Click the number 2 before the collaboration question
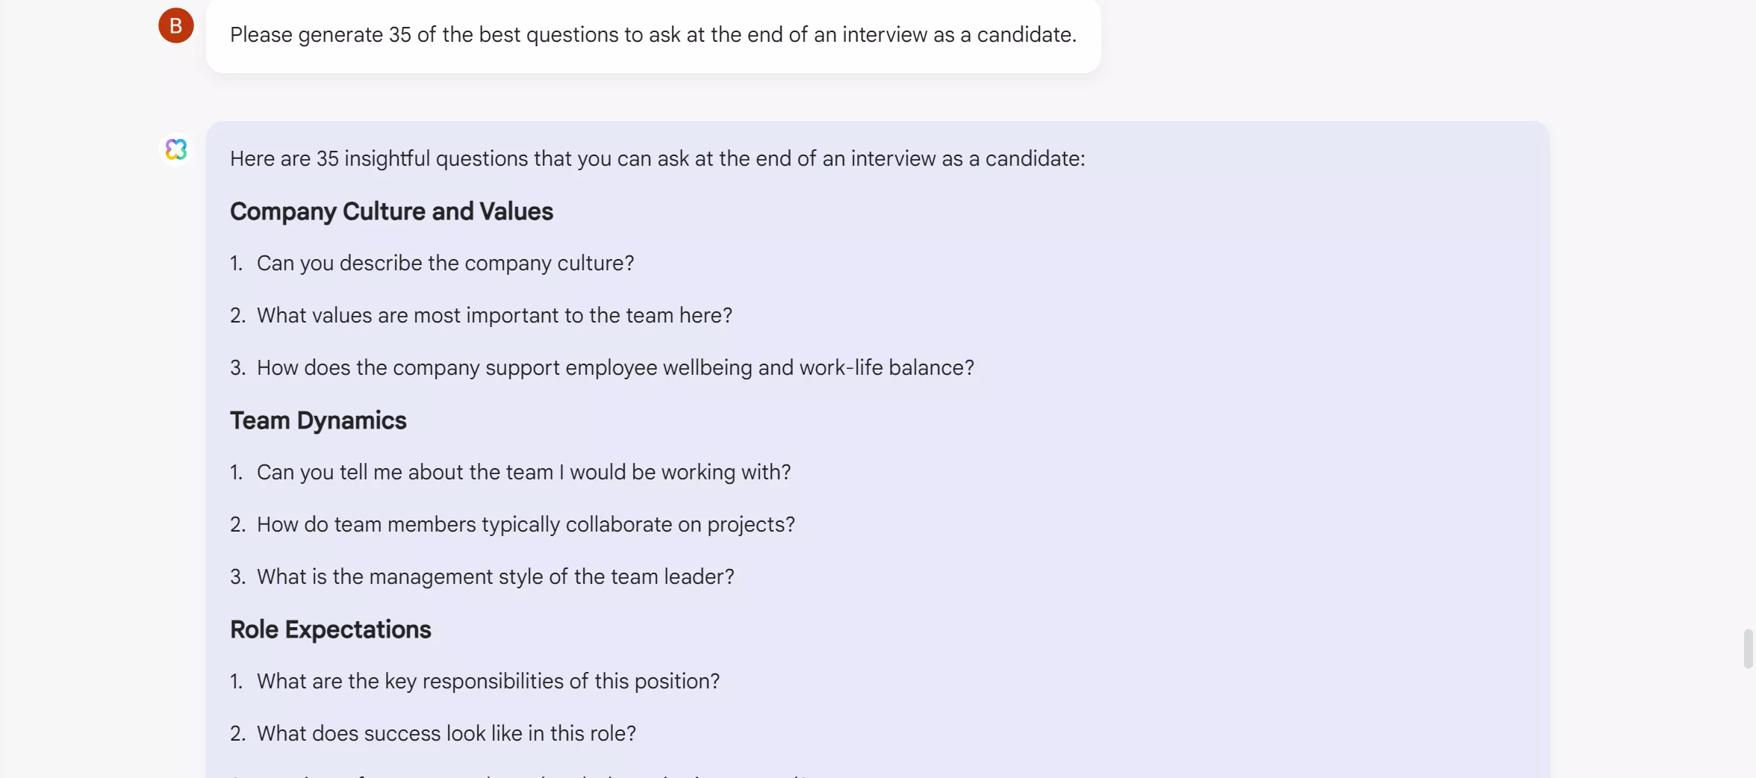The height and width of the screenshot is (778, 1756). [237, 524]
